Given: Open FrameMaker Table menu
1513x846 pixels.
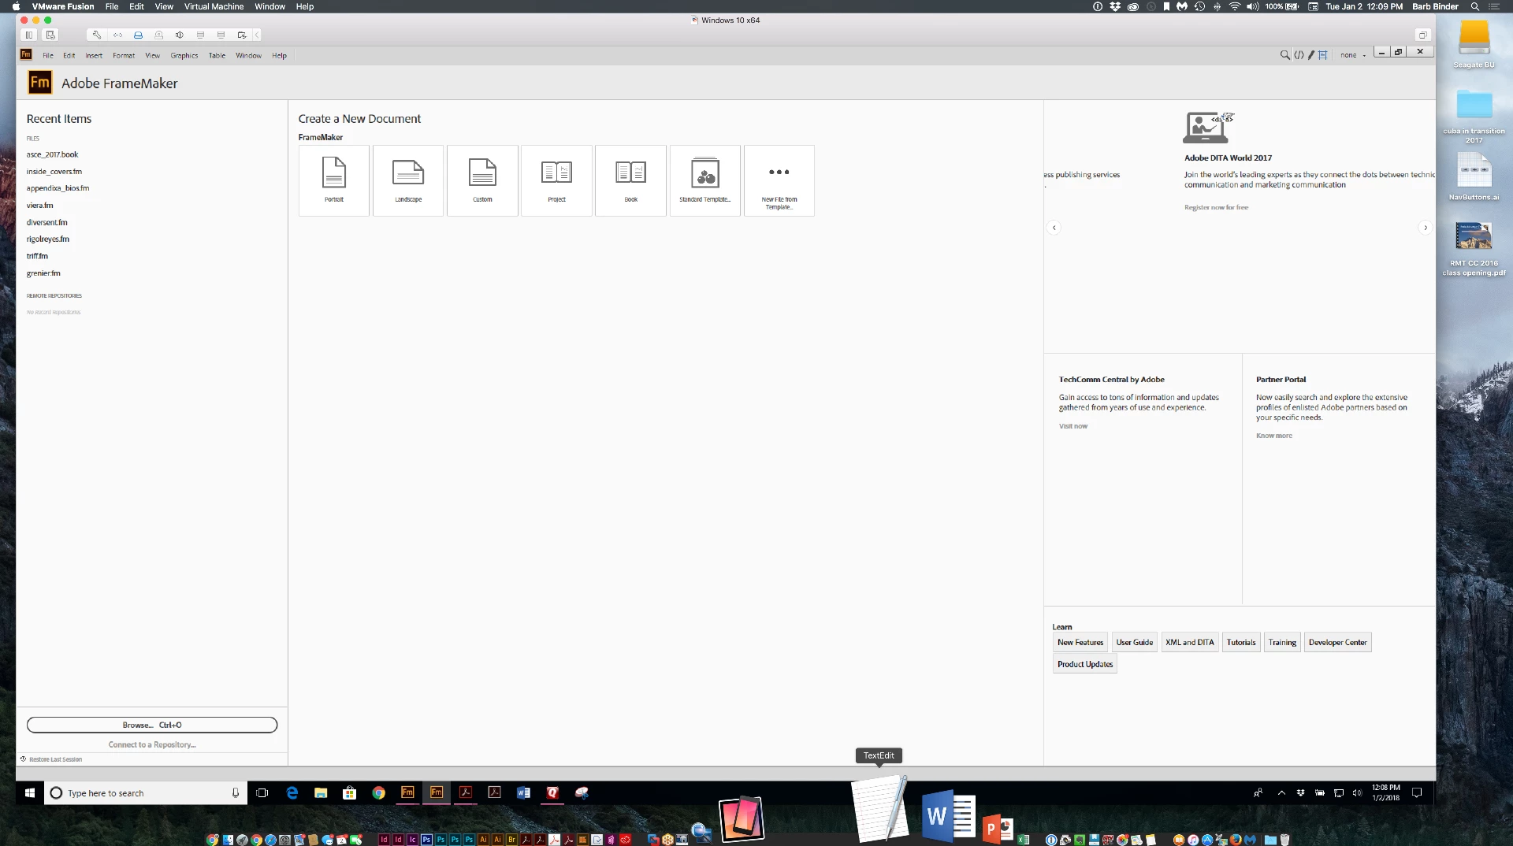Looking at the screenshot, I should tap(217, 56).
